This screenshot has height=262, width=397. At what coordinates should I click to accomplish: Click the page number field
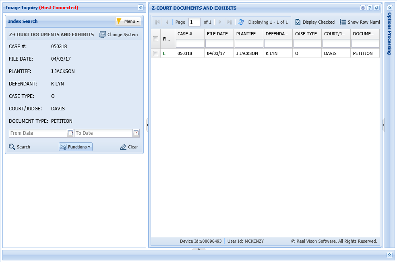click(x=194, y=22)
